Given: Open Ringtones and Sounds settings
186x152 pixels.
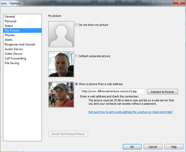Looking at the screenshot, I should (x=22, y=44).
